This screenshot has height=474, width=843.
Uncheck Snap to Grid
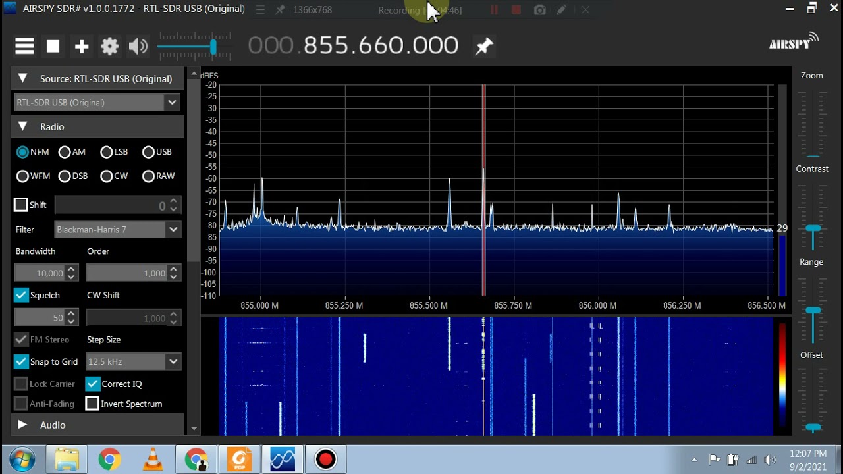coord(21,361)
